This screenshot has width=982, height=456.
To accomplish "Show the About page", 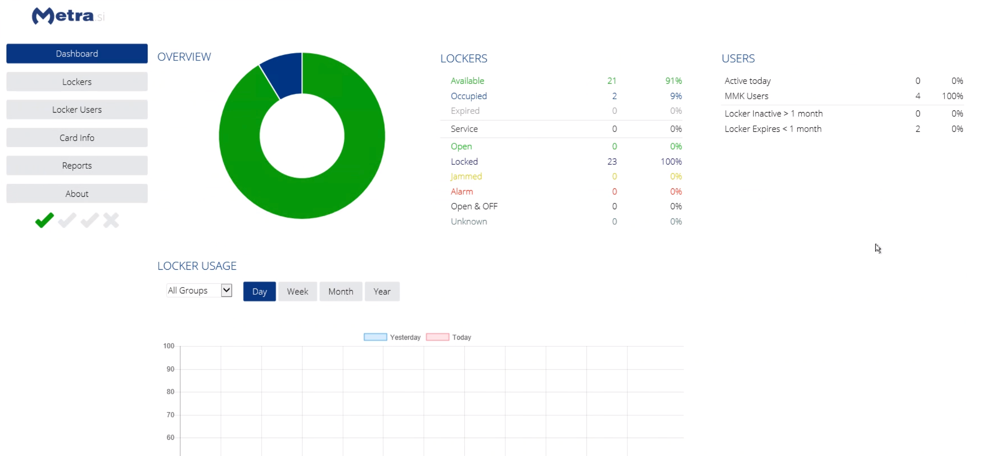I will (x=77, y=194).
